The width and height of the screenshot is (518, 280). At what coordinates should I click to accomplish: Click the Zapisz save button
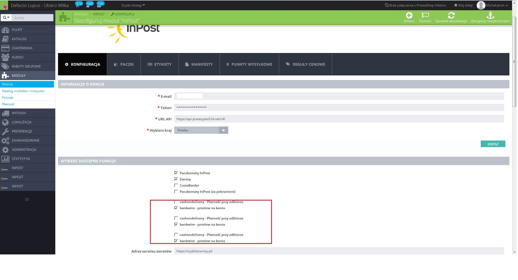point(493,144)
